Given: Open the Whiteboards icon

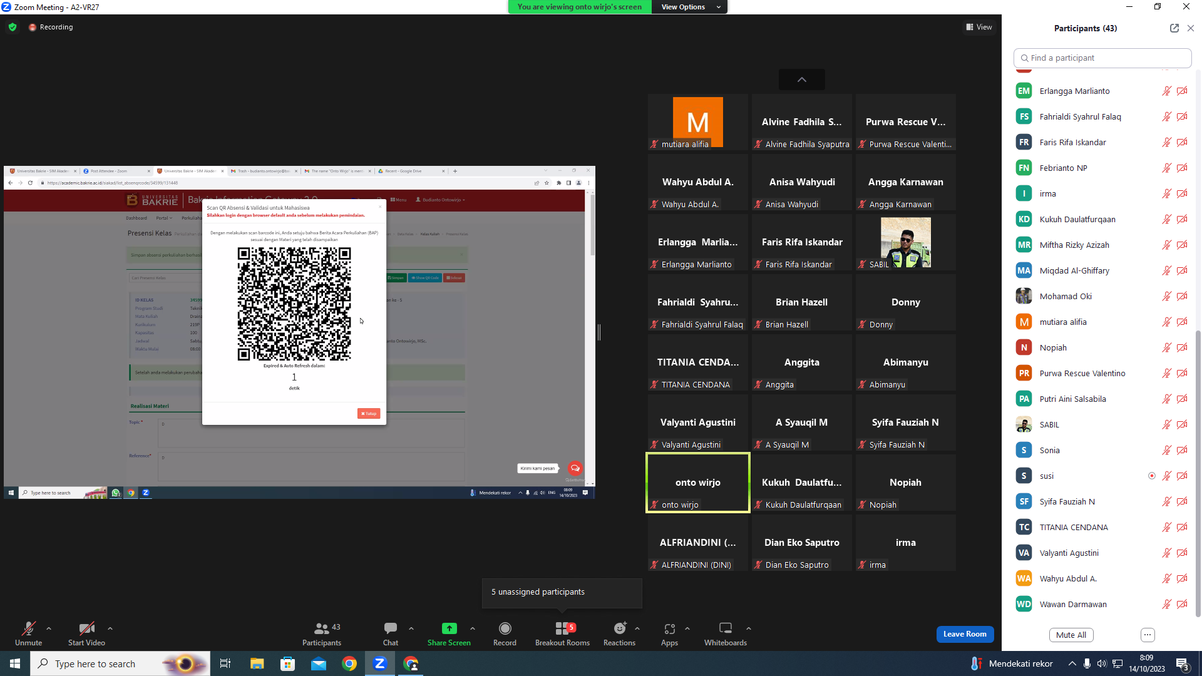Looking at the screenshot, I should [x=726, y=628].
